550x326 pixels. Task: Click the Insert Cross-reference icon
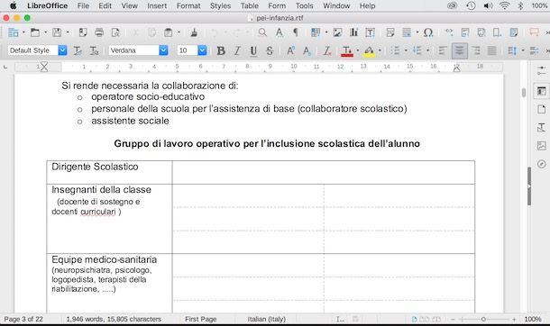click(514, 32)
